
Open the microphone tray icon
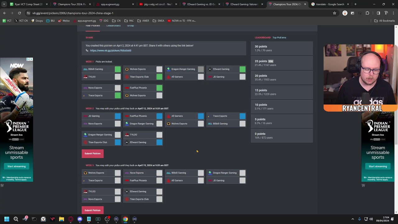[x=359, y=219]
